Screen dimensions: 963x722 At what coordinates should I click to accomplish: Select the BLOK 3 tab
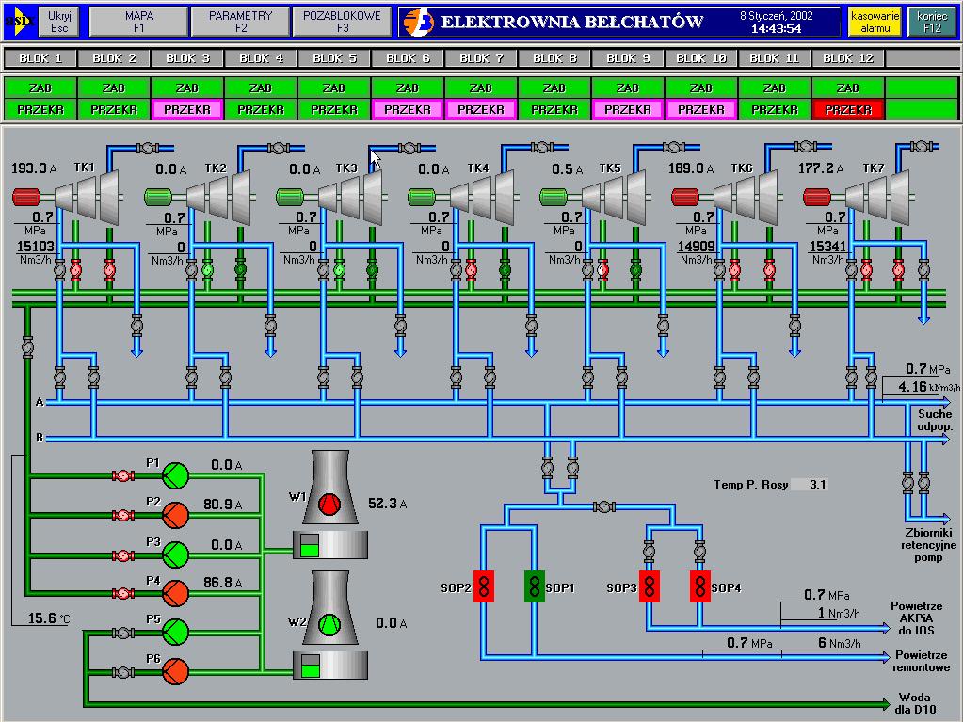pos(187,58)
